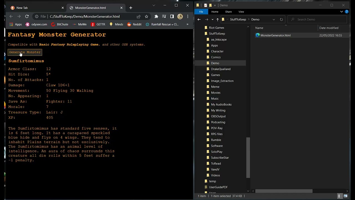Open the aa_Inkscape folder in the tree
Image resolution: width=355 pixels, height=200 pixels.
pyautogui.click(x=219, y=39)
